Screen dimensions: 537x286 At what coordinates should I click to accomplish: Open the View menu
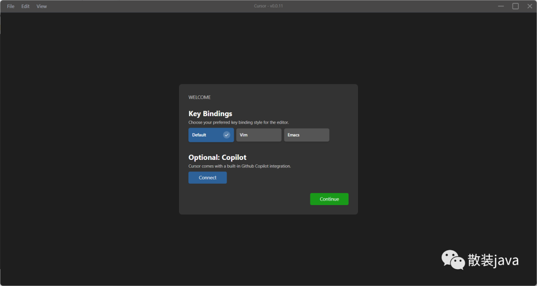click(41, 6)
